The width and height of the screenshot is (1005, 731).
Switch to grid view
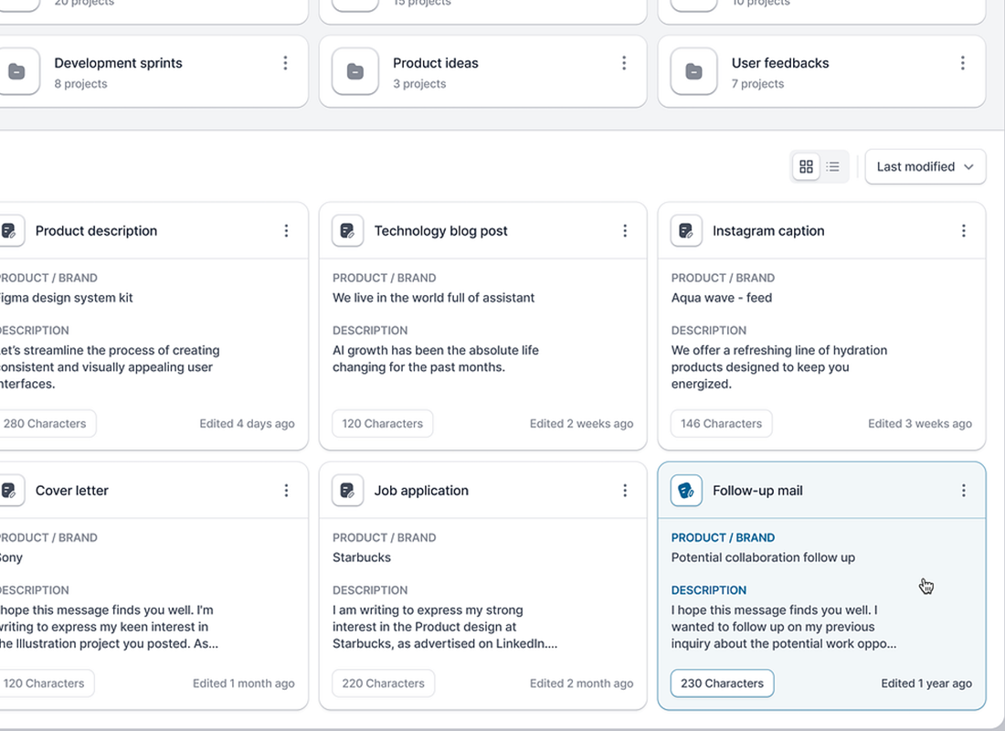[x=806, y=166]
